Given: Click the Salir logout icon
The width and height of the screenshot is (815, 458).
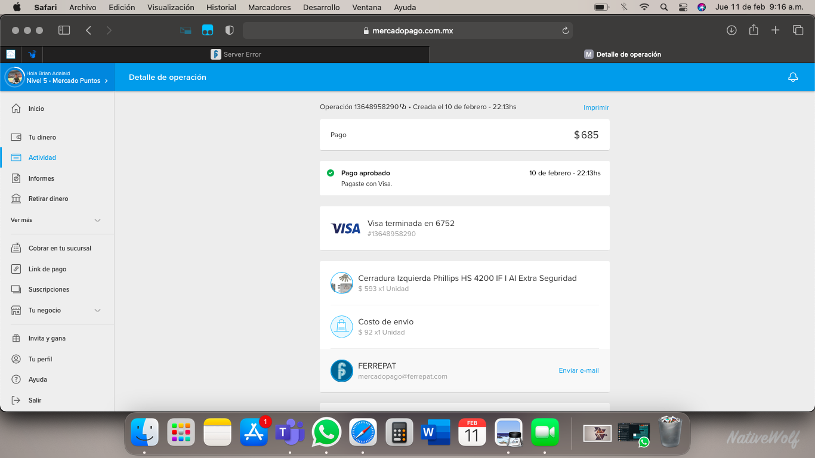Looking at the screenshot, I should click(x=16, y=400).
